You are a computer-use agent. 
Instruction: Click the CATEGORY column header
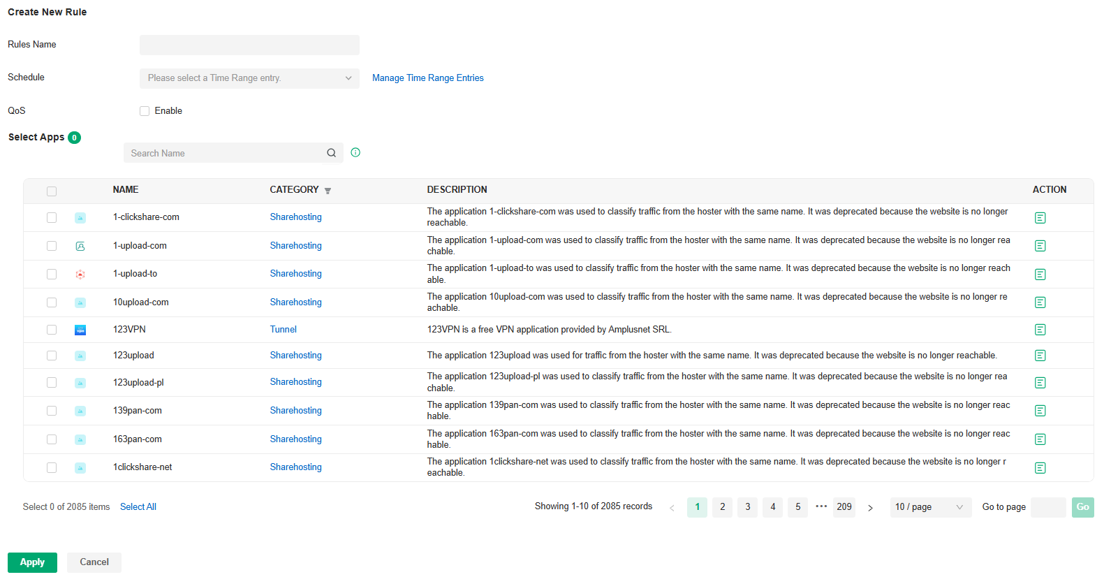pyautogui.click(x=294, y=190)
